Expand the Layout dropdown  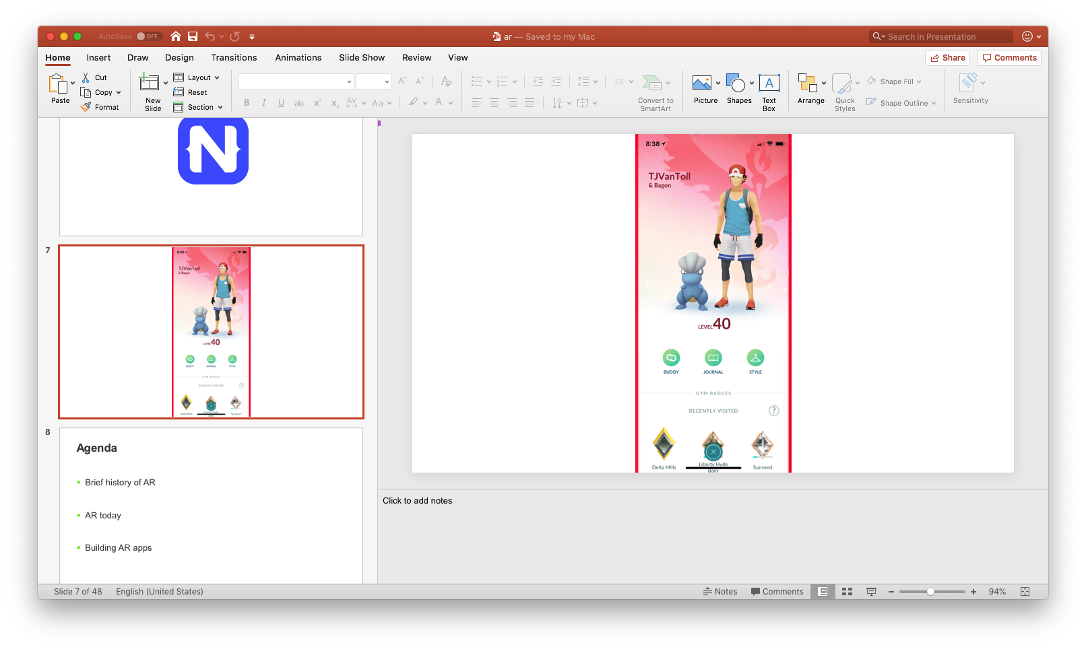(x=217, y=77)
